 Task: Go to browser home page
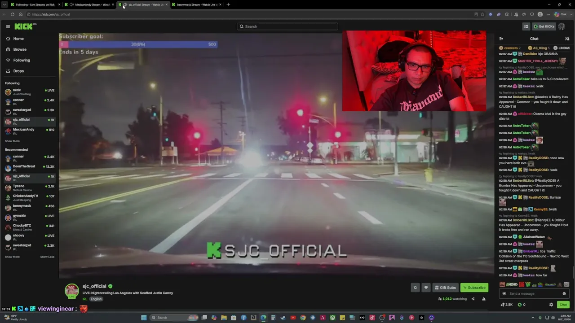[21, 14]
